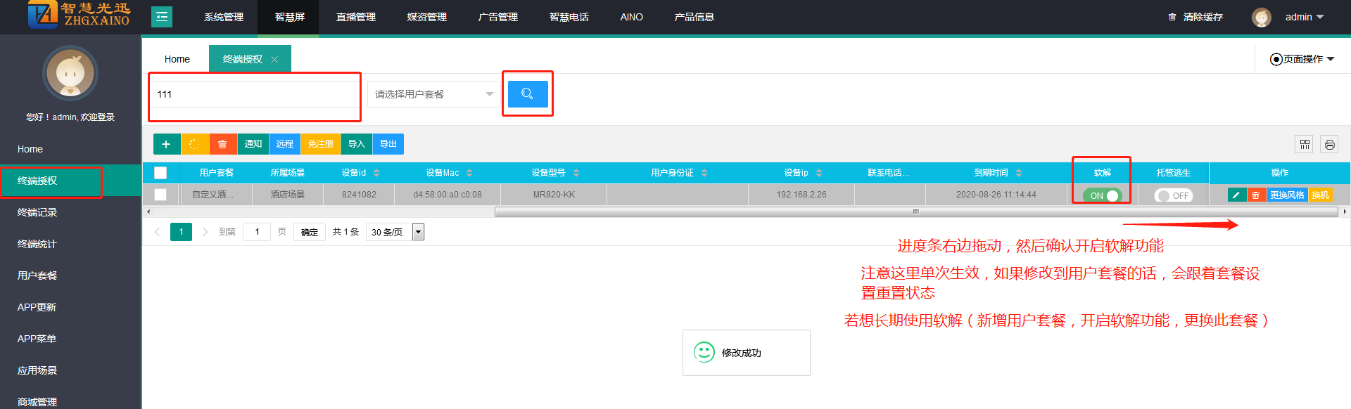Click the orange trash icon in toolbar
This screenshot has height=409, width=1351.
[222, 144]
